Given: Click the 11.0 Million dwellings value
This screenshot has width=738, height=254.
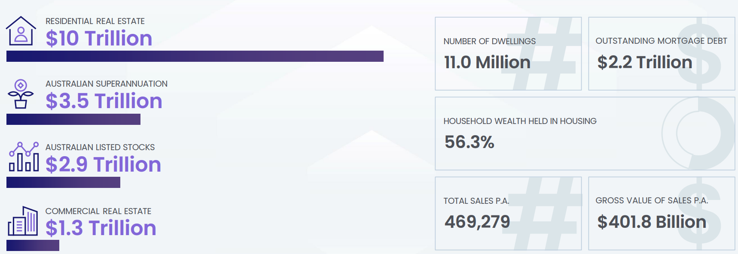Looking at the screenshot, I should coord(487,62).
